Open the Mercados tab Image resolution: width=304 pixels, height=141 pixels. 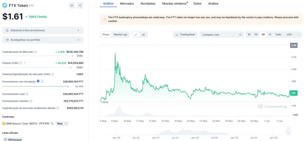(127, 4)
